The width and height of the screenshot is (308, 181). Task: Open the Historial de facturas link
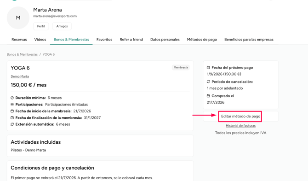pos(240,126)
